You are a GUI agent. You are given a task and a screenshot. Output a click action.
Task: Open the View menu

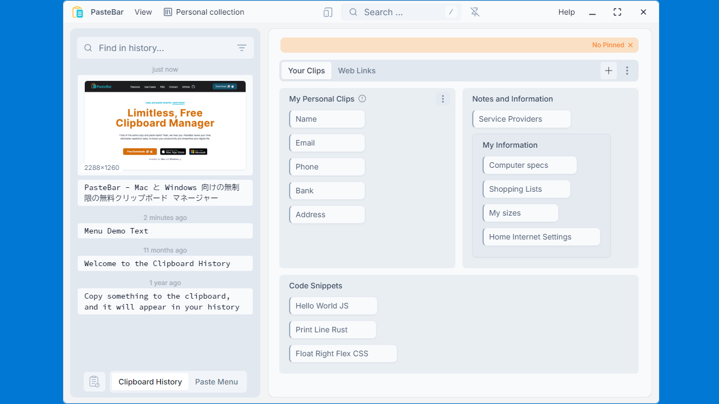[143, 12]
